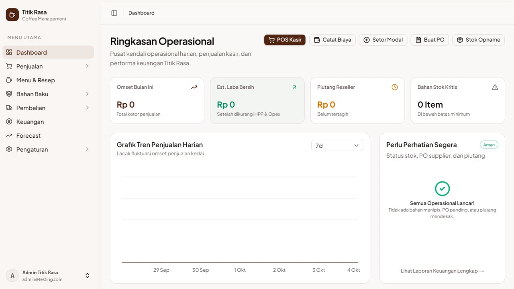Viewport: 514px width, 289px height.
Task: Select Dashboard in the sidebar menu
Action: coord(48,52)
